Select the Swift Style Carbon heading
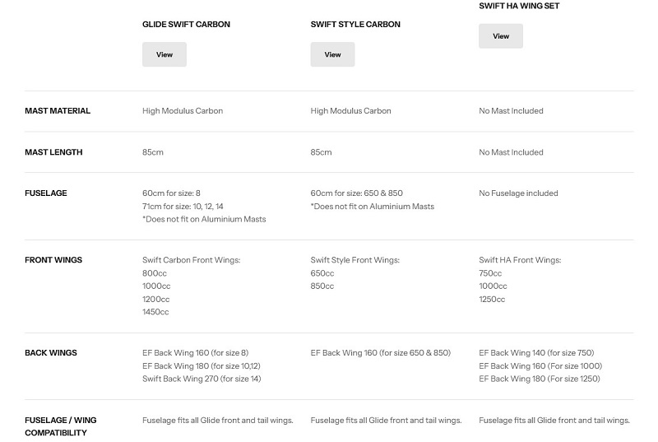The image size is (658, 442). click(355, 25)
